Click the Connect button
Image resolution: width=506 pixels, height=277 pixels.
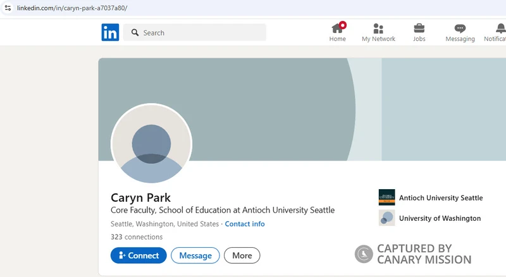(x=139, y=255)
